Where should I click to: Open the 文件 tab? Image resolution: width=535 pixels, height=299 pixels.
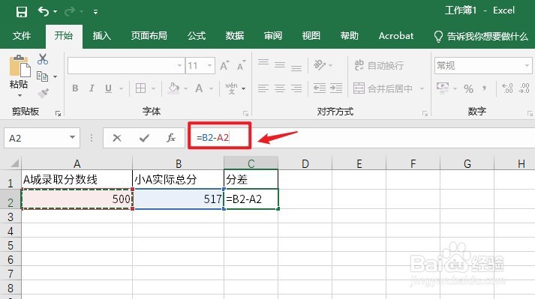coord(22,36)
